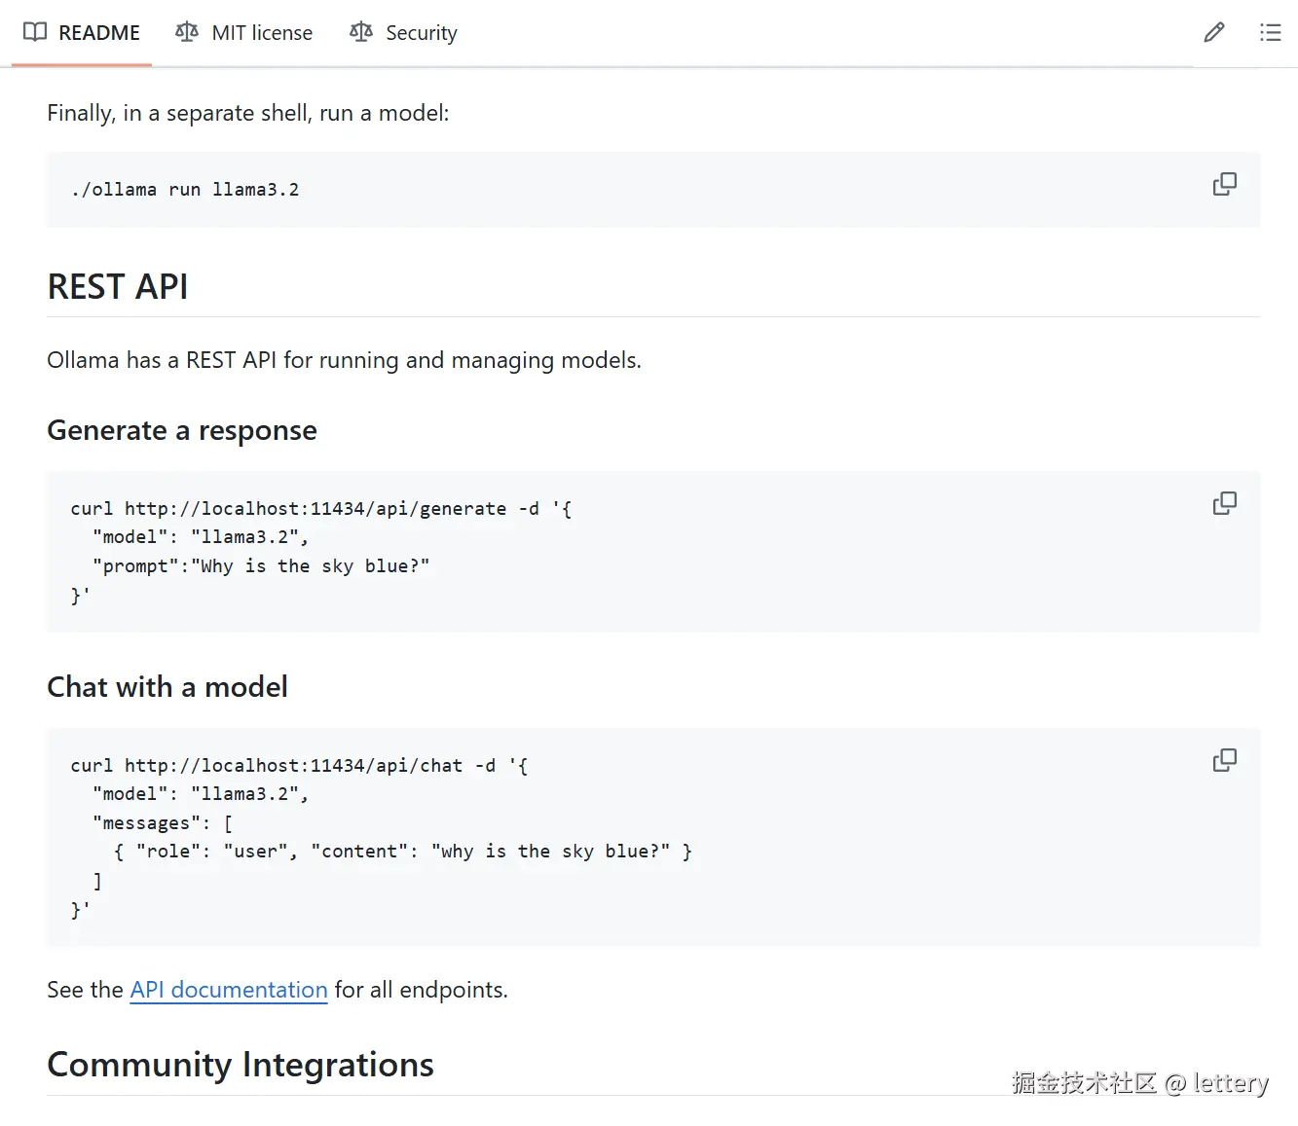Click the Chat with a model heading
The width and height of the screenshot is (1298, 1126).
167,687
